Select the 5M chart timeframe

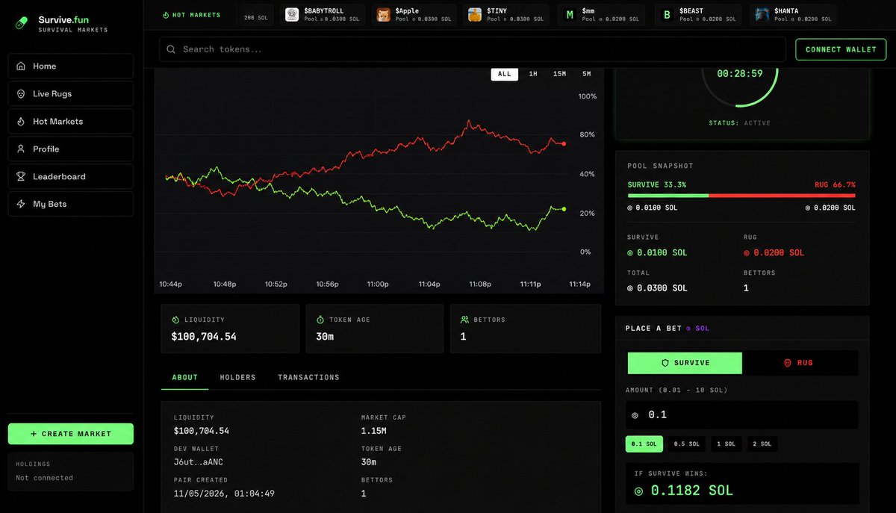pos(587,74)
